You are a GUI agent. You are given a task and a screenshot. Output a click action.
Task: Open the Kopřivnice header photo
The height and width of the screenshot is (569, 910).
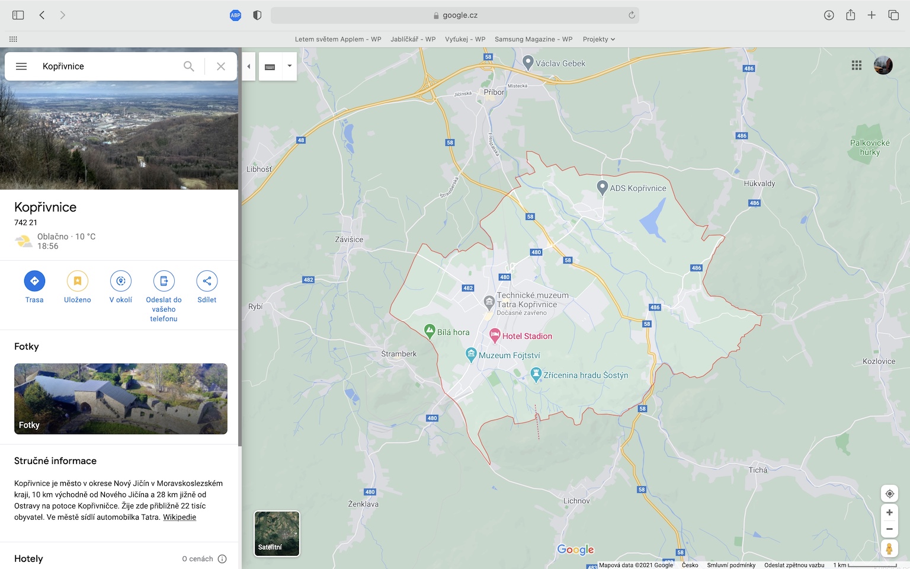119,135
